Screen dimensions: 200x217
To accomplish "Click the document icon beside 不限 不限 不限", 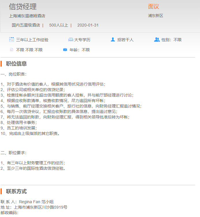I will [12, 50].
